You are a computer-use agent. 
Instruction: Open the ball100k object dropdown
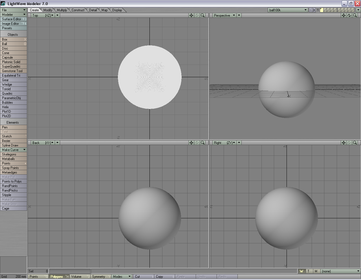click(x=288, y=10)
